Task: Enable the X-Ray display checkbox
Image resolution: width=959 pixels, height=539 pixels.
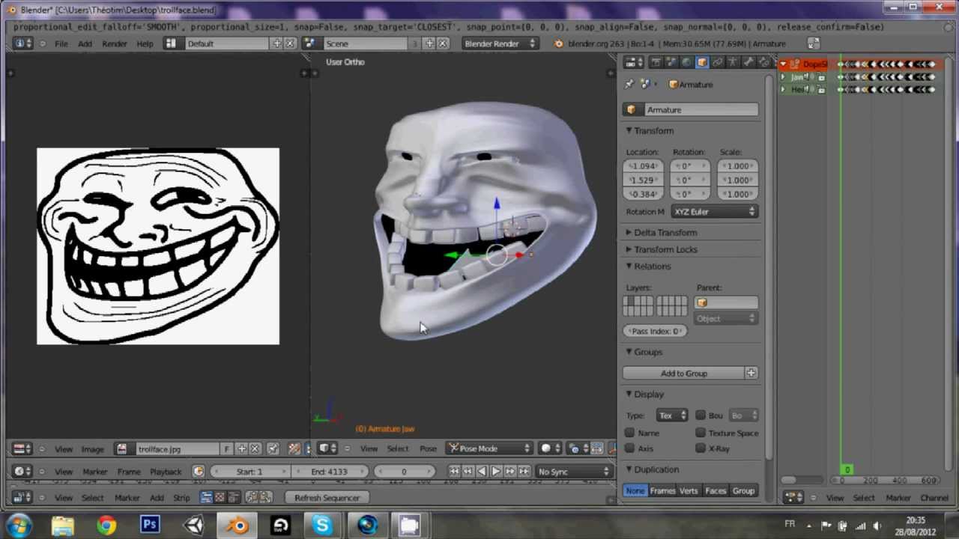Action: [701, 448]
